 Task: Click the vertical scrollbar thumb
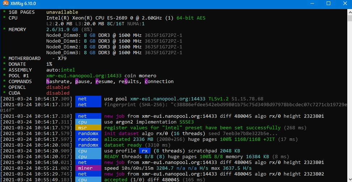click(350, 18)
